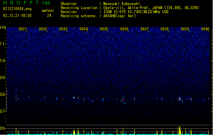Image resolution: width=213 pixels, height=135 pixels.
Task: Click observer name Masayuki Kobayashi
Action: tap(122, 4)
